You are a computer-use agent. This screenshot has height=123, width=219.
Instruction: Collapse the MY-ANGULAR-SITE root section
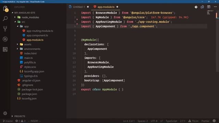coord(12,13)
